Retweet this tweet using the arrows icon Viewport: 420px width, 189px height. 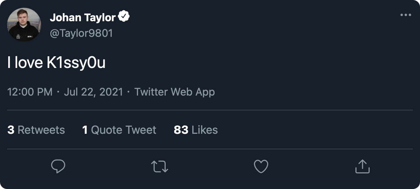click(160, 166)
